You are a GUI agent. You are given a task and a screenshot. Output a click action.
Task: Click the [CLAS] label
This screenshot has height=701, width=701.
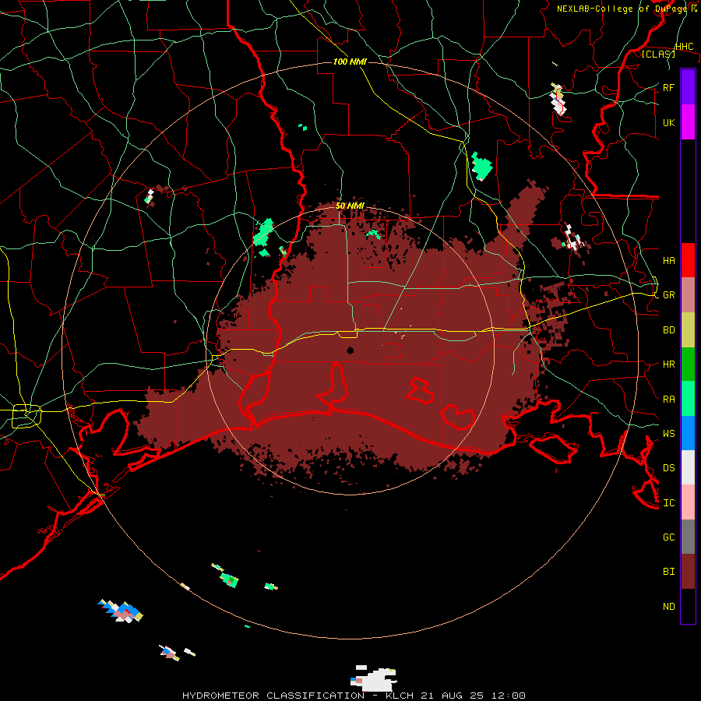658,54
